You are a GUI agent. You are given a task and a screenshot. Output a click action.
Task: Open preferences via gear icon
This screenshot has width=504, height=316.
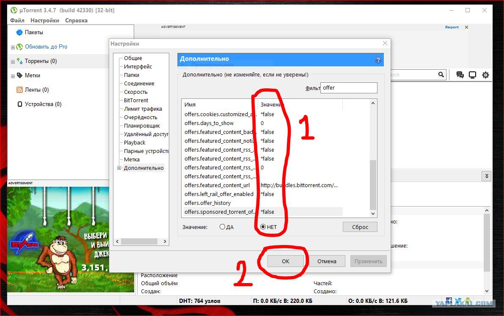(x=485, y=75)
